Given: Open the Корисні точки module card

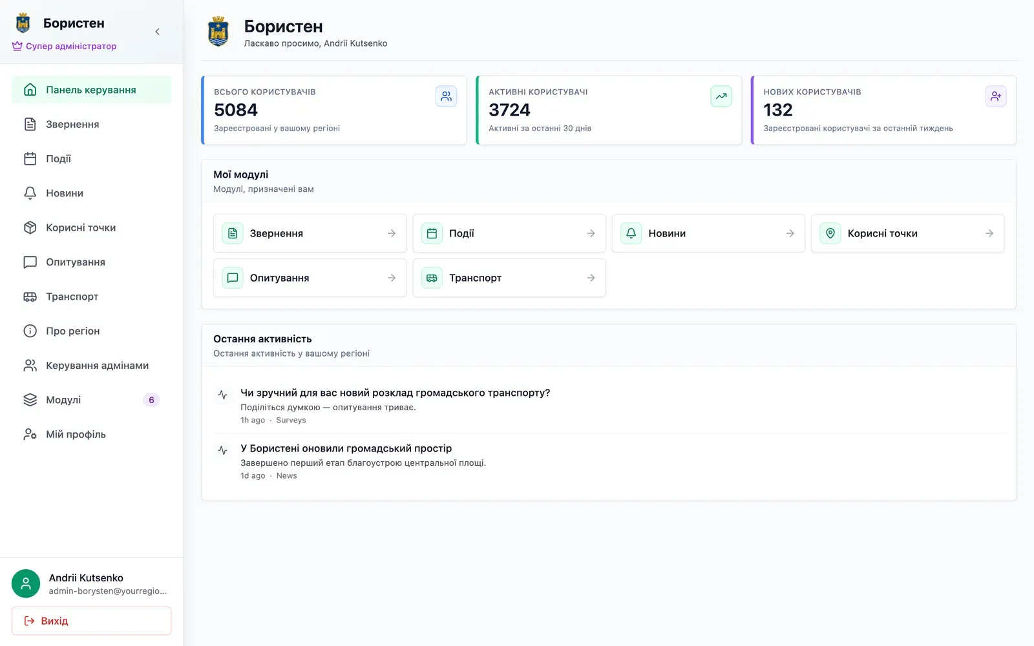Looking at the screenshot, I should 907,233.
